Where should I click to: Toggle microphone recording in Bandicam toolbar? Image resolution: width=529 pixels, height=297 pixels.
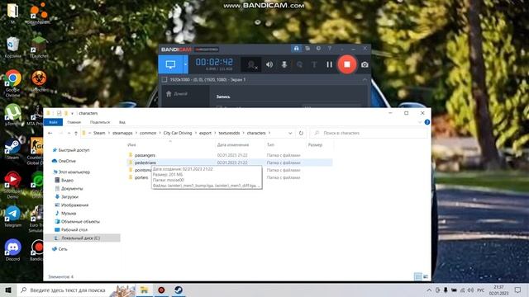284,64
